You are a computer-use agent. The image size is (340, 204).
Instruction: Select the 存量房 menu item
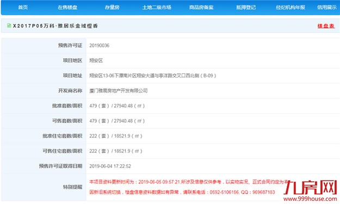(x=112, y=8)
